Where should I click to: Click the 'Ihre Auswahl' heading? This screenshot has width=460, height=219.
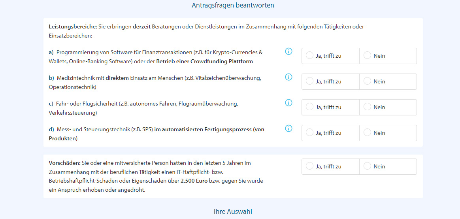233,211
